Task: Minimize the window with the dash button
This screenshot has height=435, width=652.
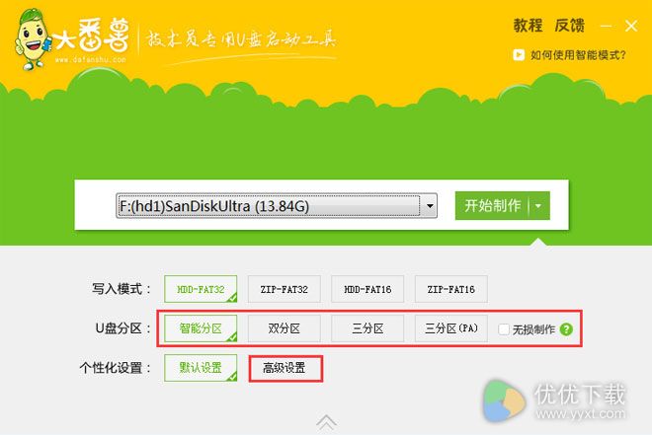Action: tap(606, 27)
